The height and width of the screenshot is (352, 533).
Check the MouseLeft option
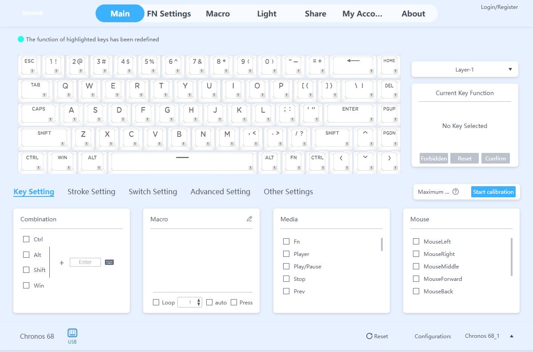click(x=416, y=241)
